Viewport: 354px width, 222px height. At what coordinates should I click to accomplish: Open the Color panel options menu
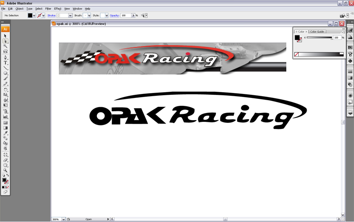click(x=343, y=32)
